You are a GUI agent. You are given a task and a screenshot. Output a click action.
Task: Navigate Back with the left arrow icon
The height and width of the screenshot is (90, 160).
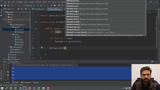(x=12, y=5)
